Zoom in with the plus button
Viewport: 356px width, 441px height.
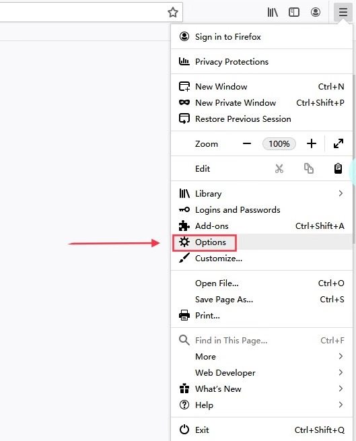point(312,143)
